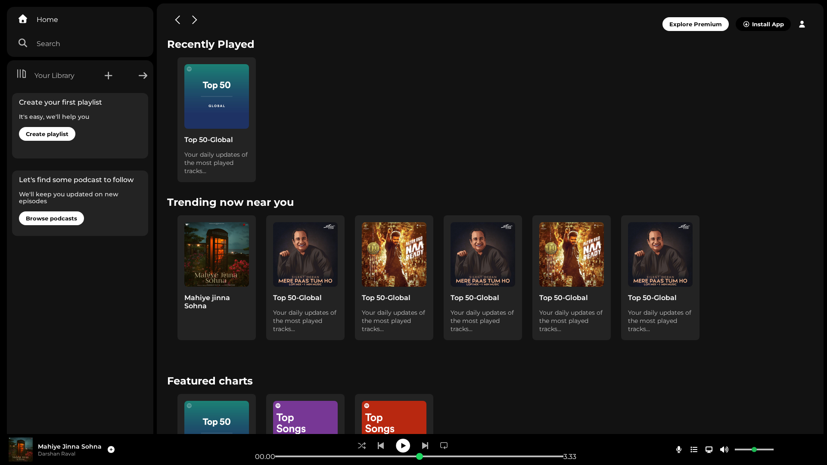Image resolution: width=827 pixels, height=465 pixels.
Task: Click the now playing album thumbnail
Action: pos(21,449)
